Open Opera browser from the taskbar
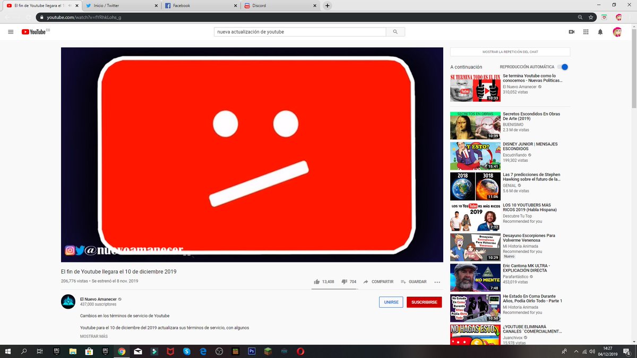This screenshot has width=637, height=358. (300, 351)
